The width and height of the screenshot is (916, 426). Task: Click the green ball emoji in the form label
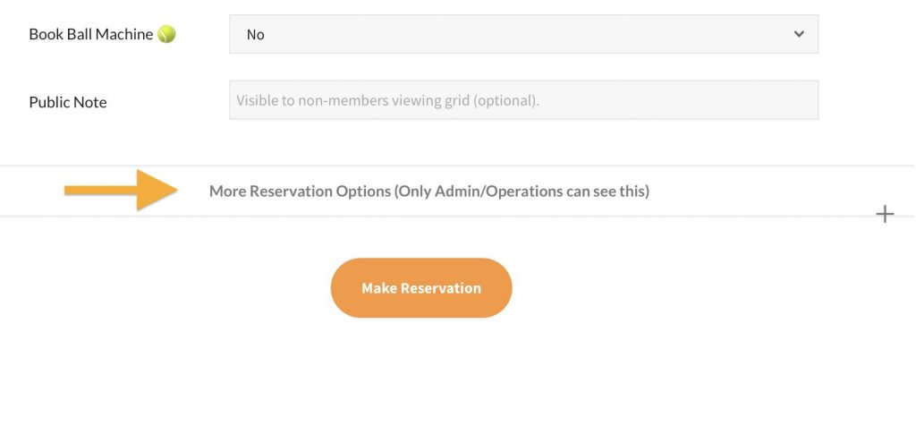point(166,34)
